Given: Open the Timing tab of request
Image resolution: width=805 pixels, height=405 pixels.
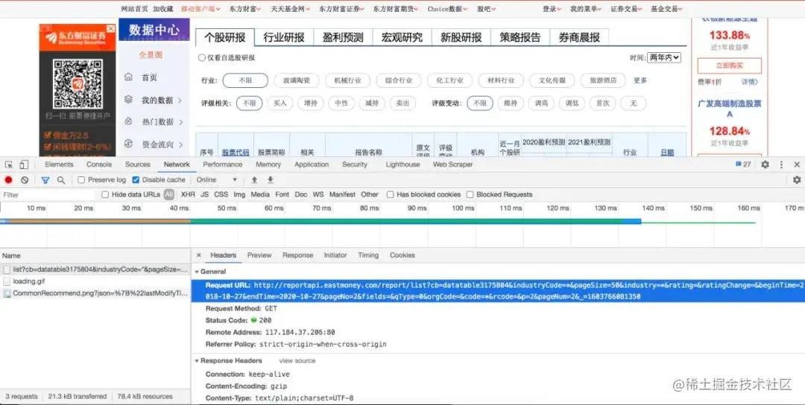Looking at the screenshot, I should click(368, 255).
